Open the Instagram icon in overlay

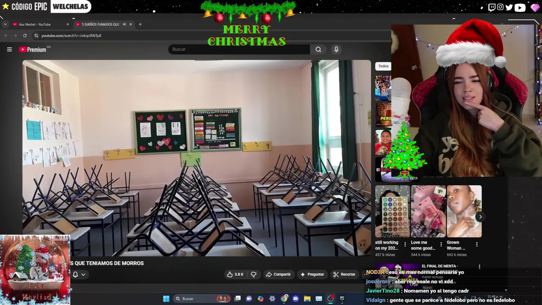pyautogui.click(x=500, y=7)
